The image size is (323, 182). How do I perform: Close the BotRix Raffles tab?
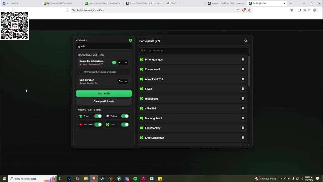284,3
